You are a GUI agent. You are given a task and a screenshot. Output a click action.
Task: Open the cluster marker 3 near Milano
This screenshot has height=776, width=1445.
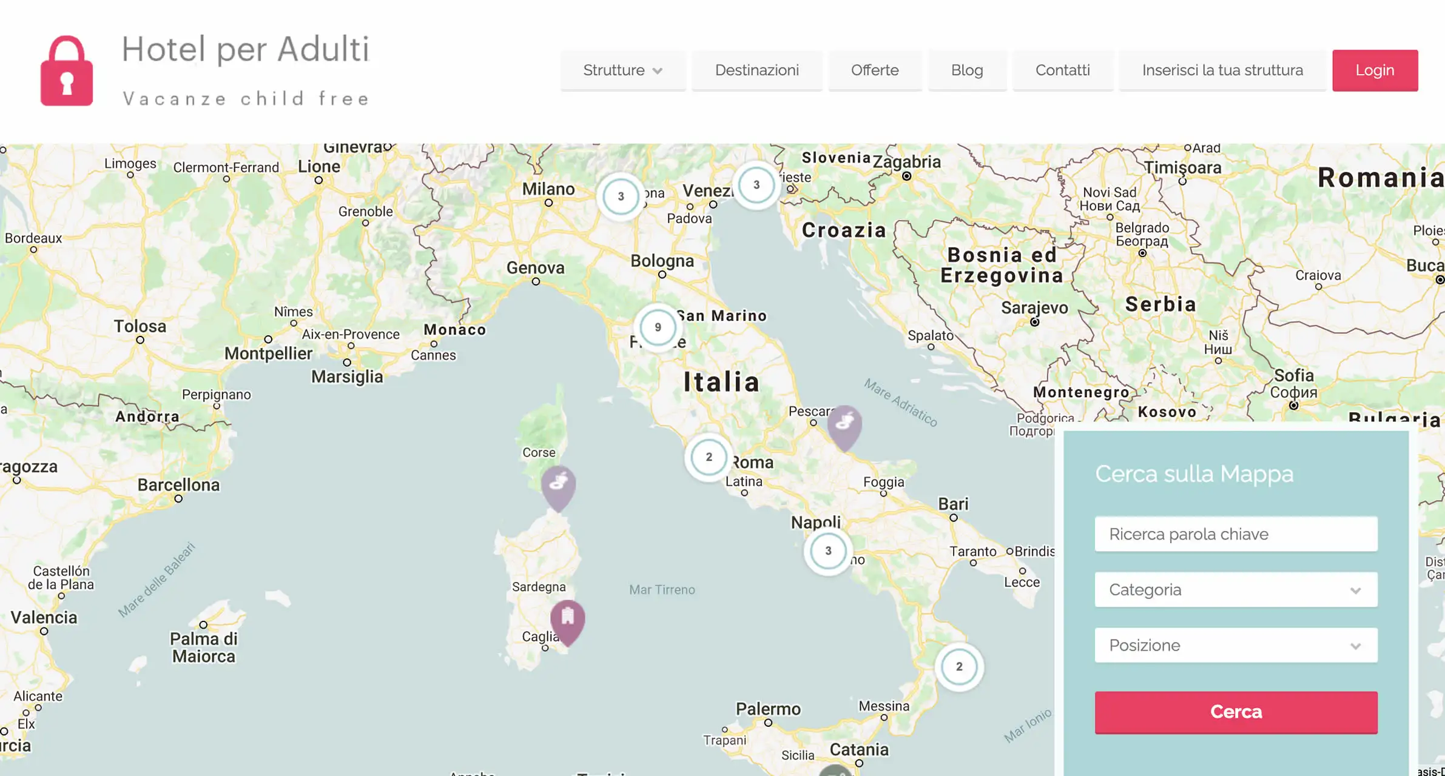pos(621,196)
